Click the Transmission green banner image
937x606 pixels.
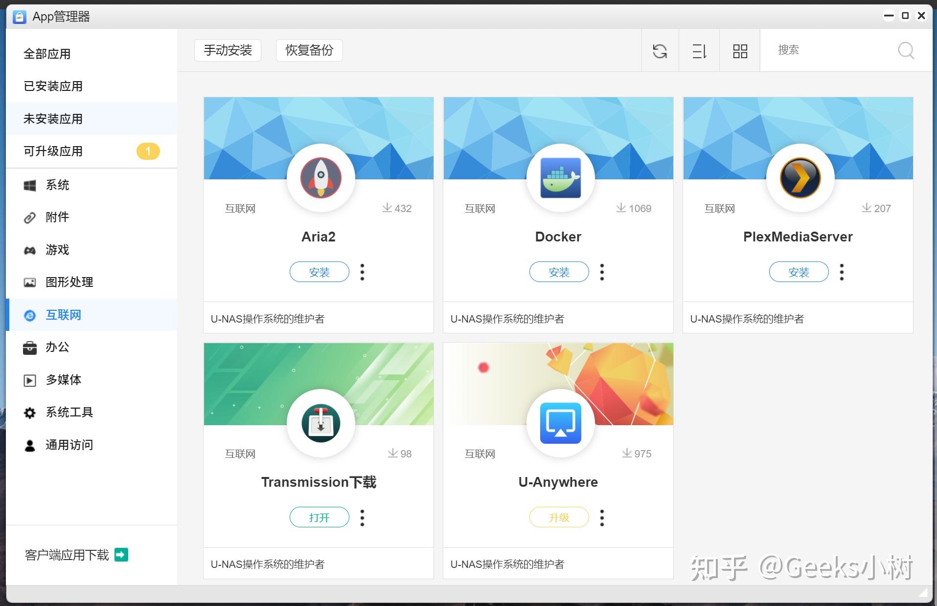click(319, 384)
